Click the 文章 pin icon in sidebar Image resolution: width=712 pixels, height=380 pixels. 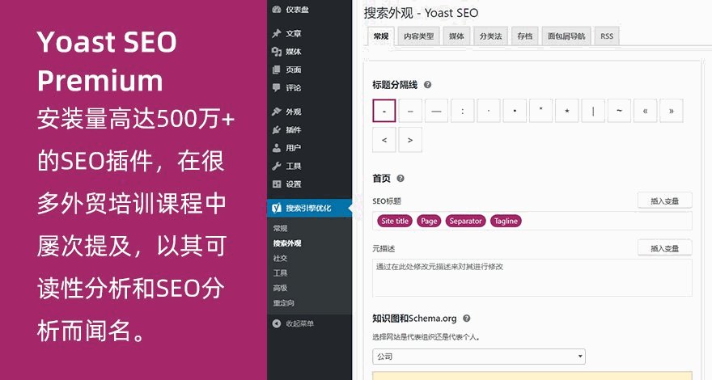277,34
